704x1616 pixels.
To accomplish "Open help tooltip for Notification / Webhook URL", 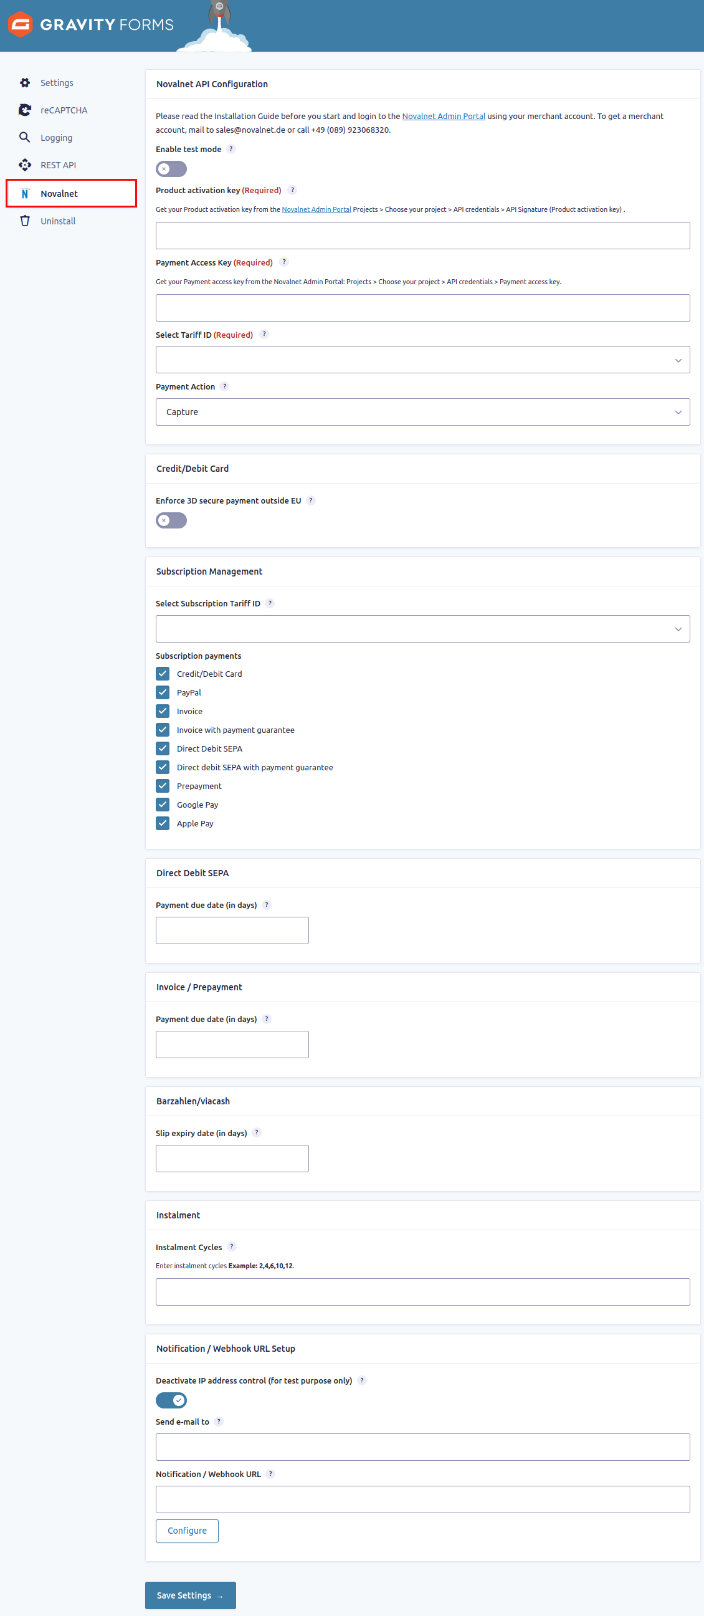I will pyautogui.click(x=271, y=1474).
